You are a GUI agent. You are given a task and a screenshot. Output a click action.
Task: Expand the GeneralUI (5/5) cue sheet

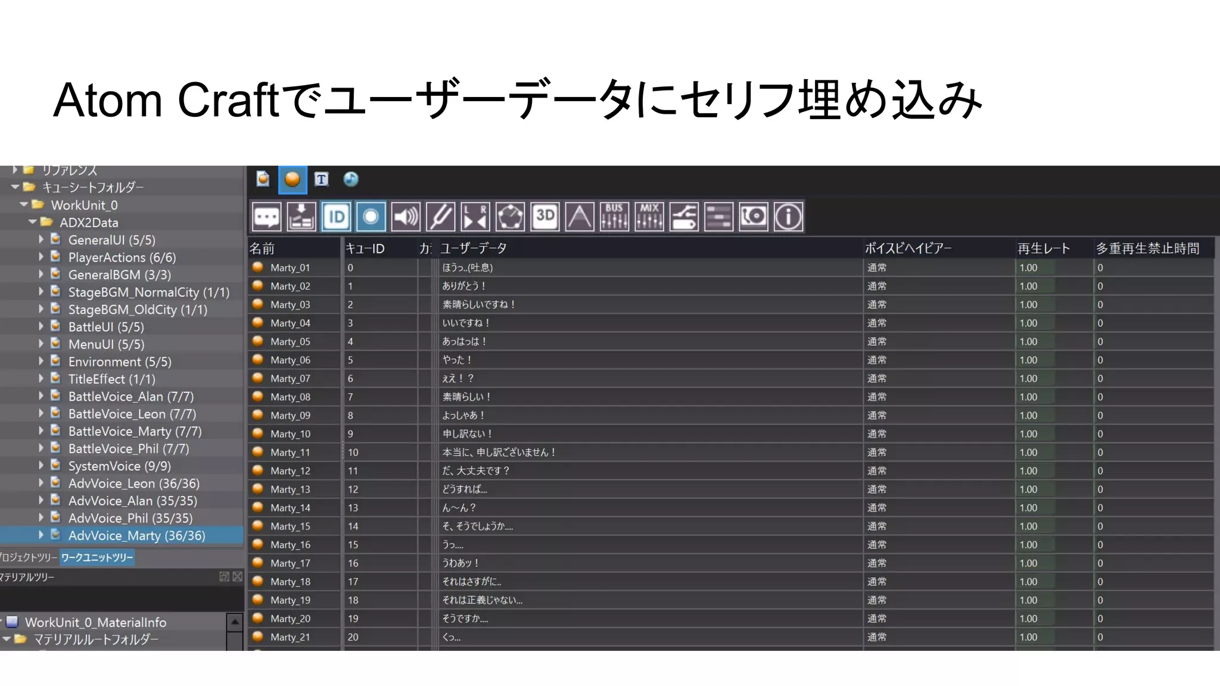pos(41,239)
